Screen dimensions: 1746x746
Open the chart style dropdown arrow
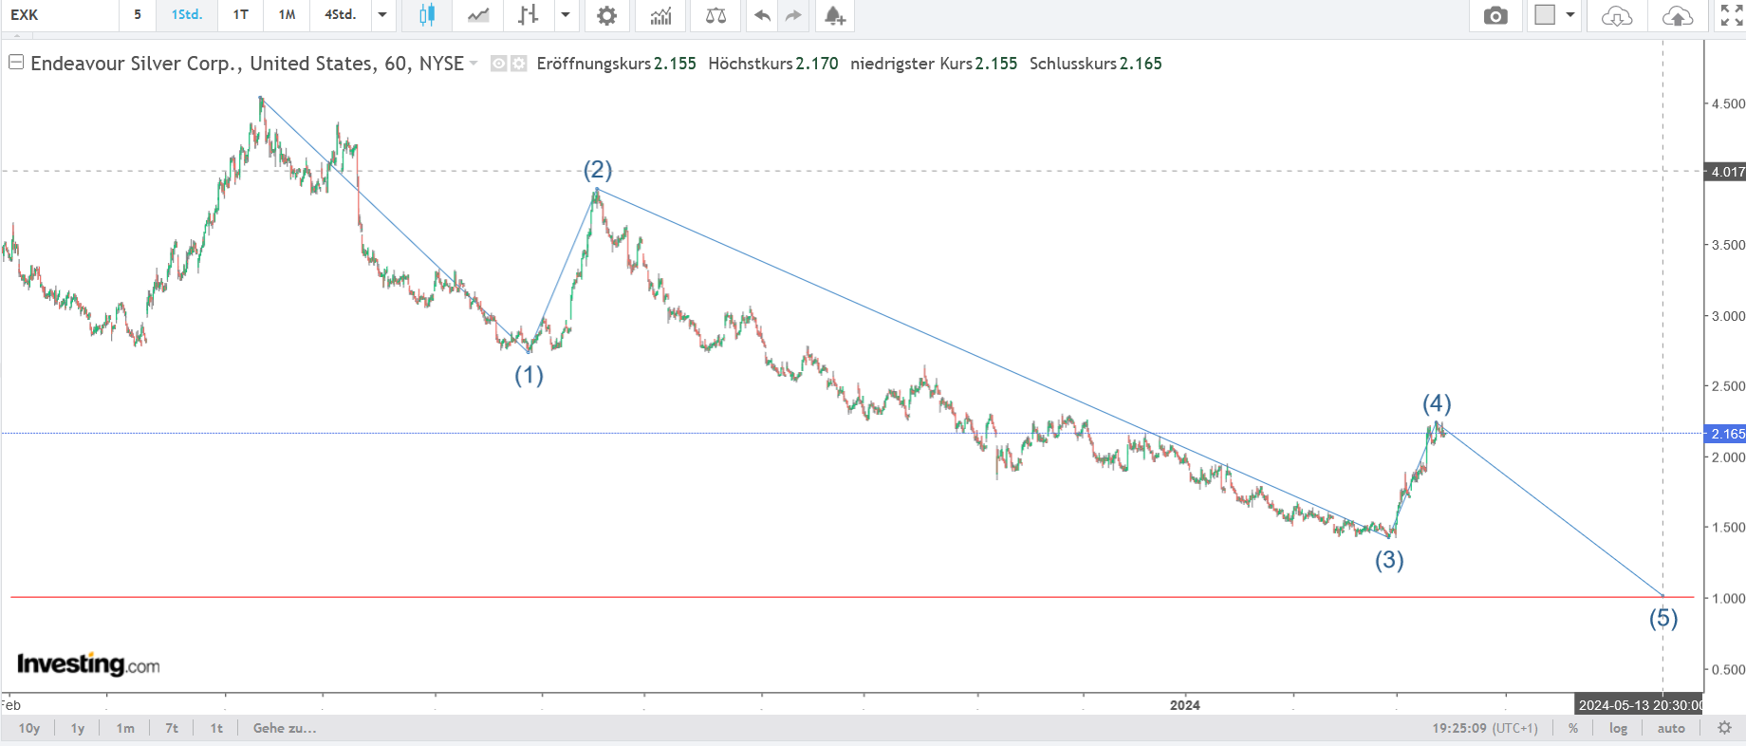click(x=566, y=15)
